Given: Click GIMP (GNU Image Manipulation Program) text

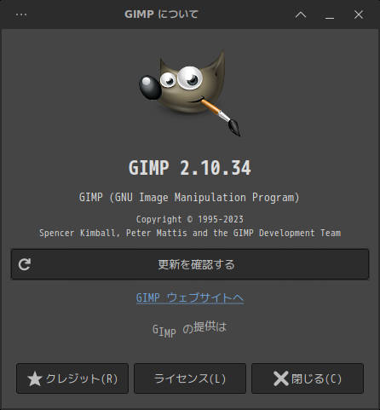Looking at the screenshot, I should (189, 198).
